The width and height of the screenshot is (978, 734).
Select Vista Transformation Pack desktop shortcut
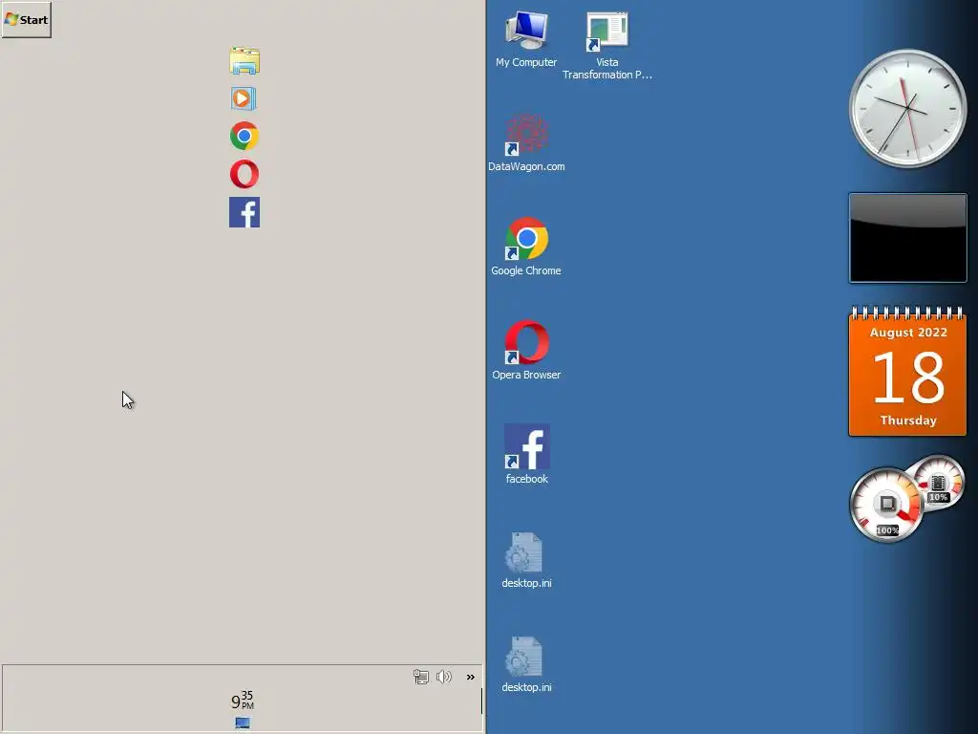tap(607, 45)
